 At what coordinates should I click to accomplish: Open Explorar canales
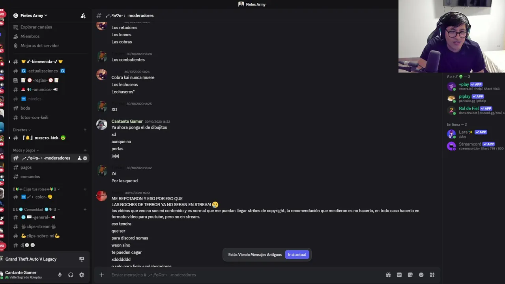36,27
